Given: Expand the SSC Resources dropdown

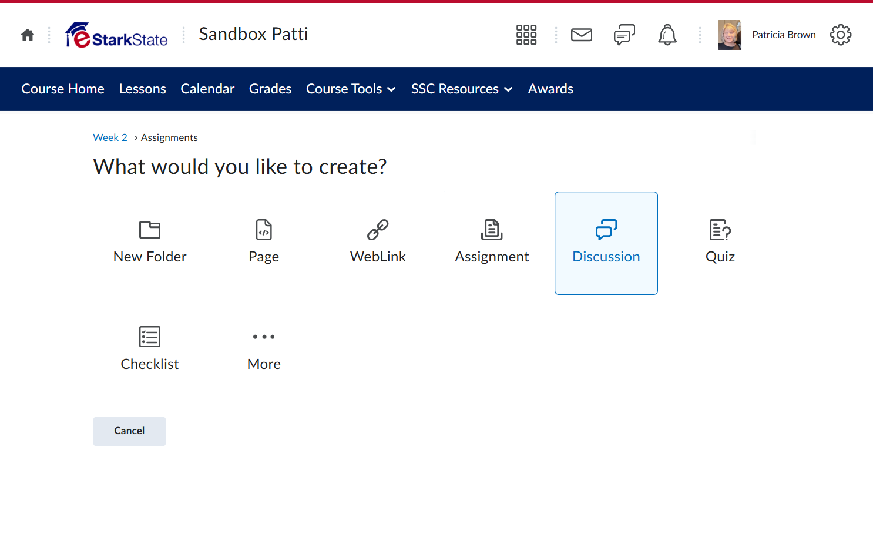Looking at the screenshot, I should [462, 89].
